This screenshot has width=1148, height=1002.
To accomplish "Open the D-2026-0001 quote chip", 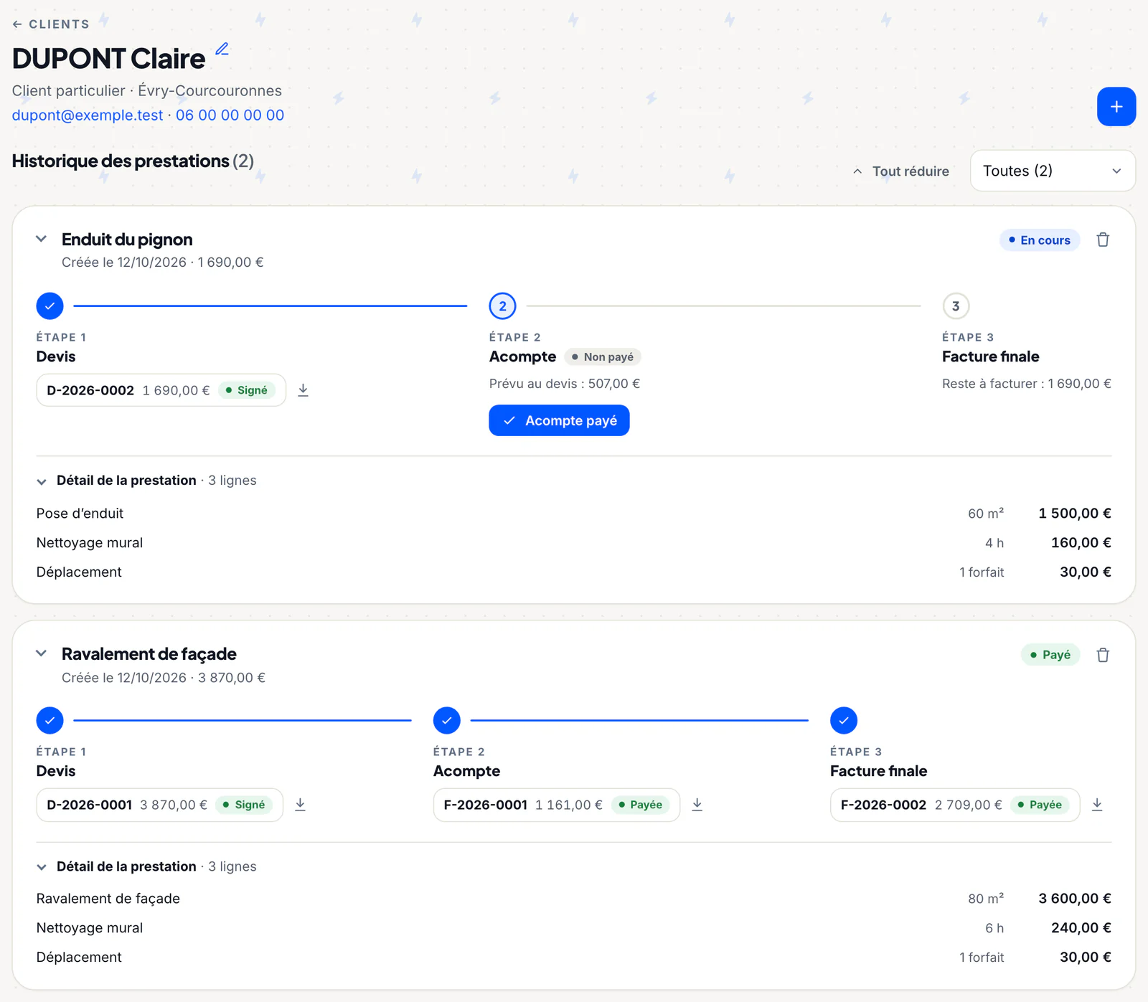I will tap(160, 805).
